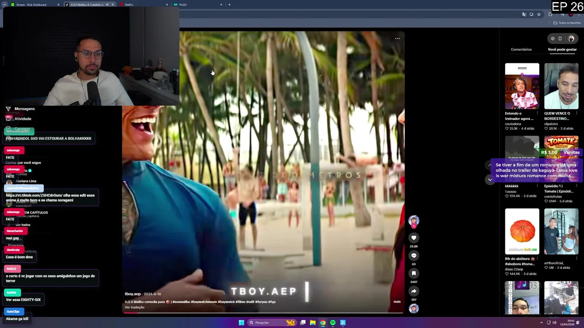This screenshot has height=328, width=584.
Task: Open comments via the speech bubble icon
Action: pos(414,255)
